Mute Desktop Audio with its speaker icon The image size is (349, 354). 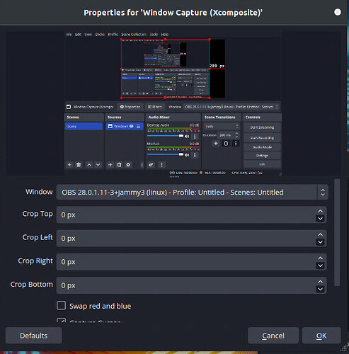[x=187, y=137]
